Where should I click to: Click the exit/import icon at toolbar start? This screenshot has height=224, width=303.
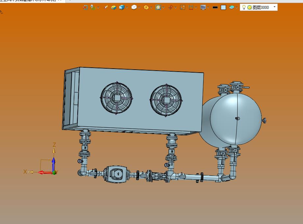pos(85,7)
